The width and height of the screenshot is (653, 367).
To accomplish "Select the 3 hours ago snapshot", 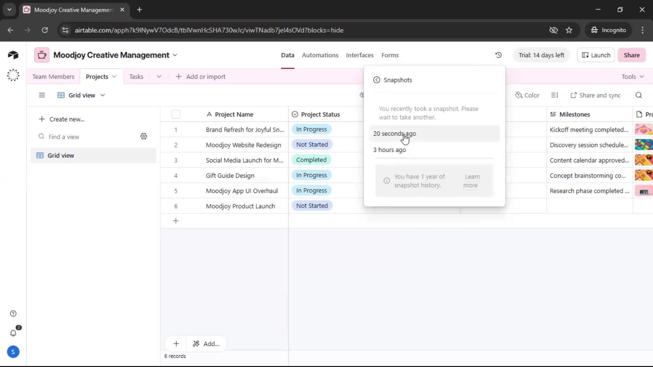I will click(434, 150).
